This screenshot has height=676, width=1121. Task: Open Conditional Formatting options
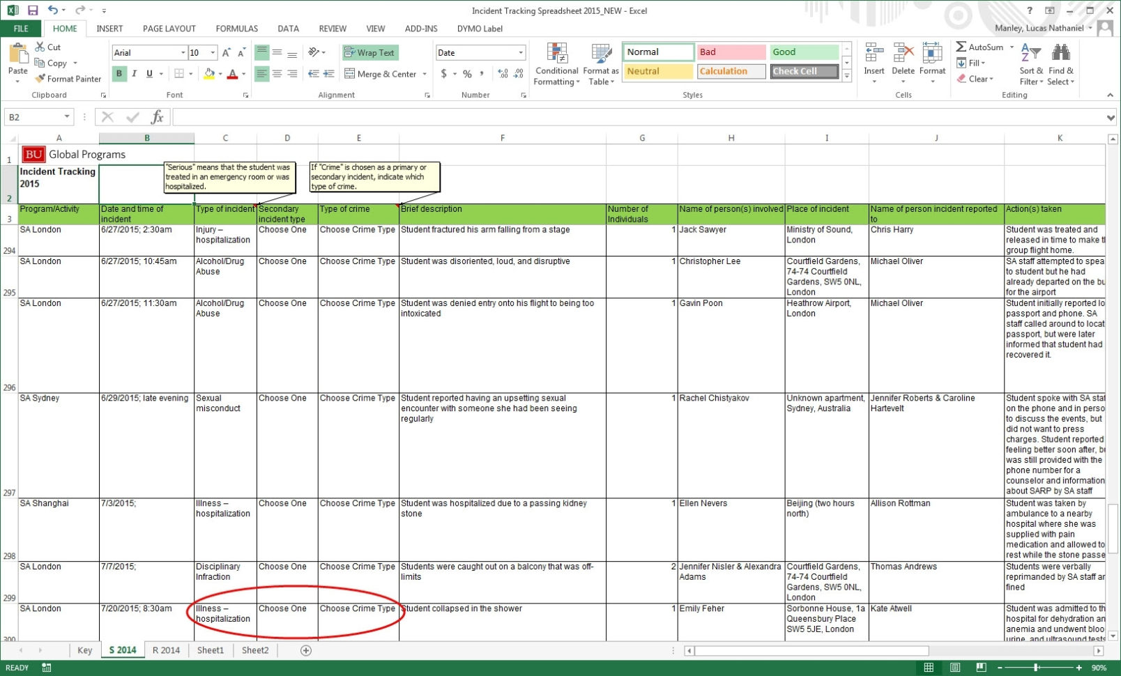556,63
